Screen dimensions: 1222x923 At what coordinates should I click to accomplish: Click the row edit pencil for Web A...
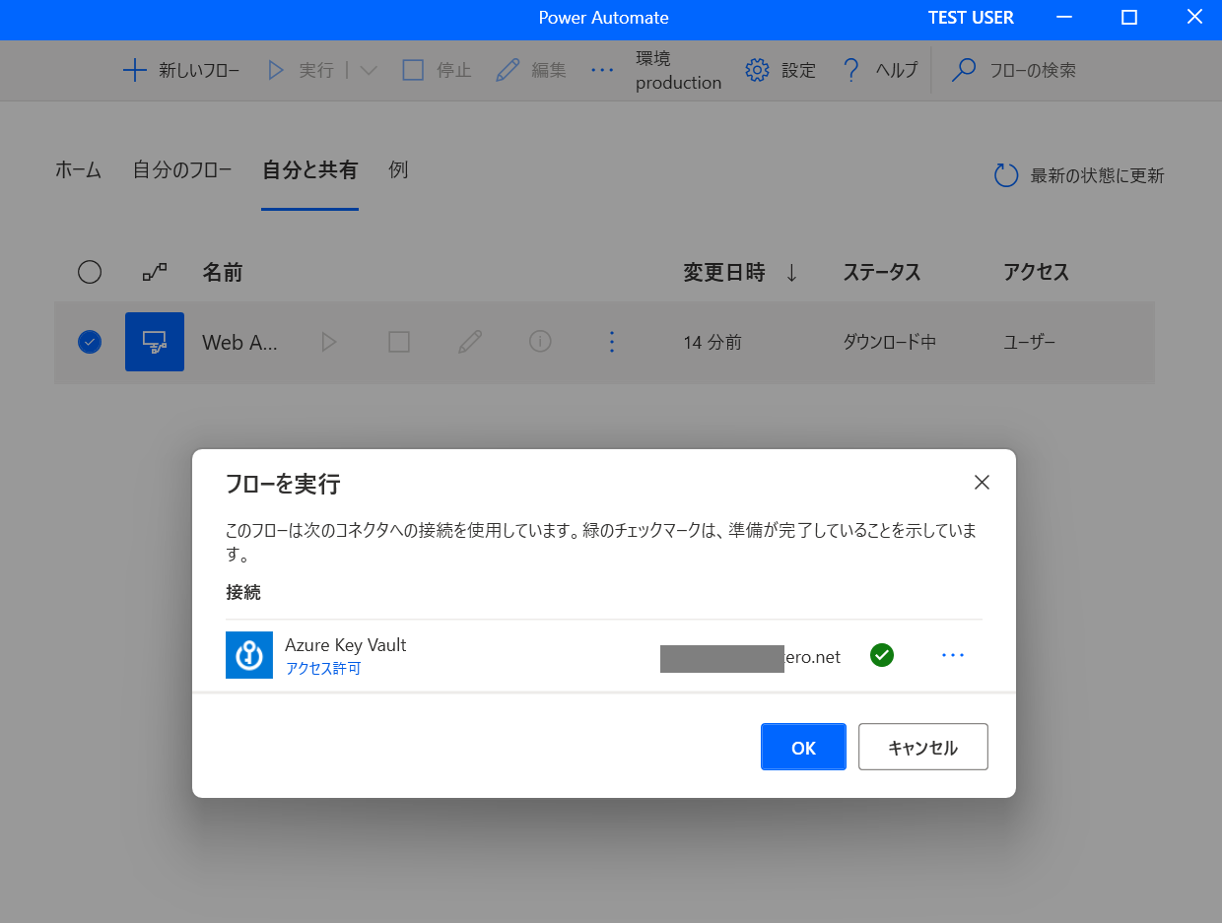(470, 342)
